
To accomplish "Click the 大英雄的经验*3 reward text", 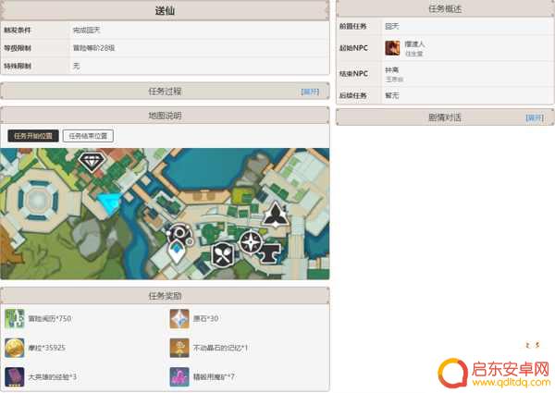I will coord(53,377).
